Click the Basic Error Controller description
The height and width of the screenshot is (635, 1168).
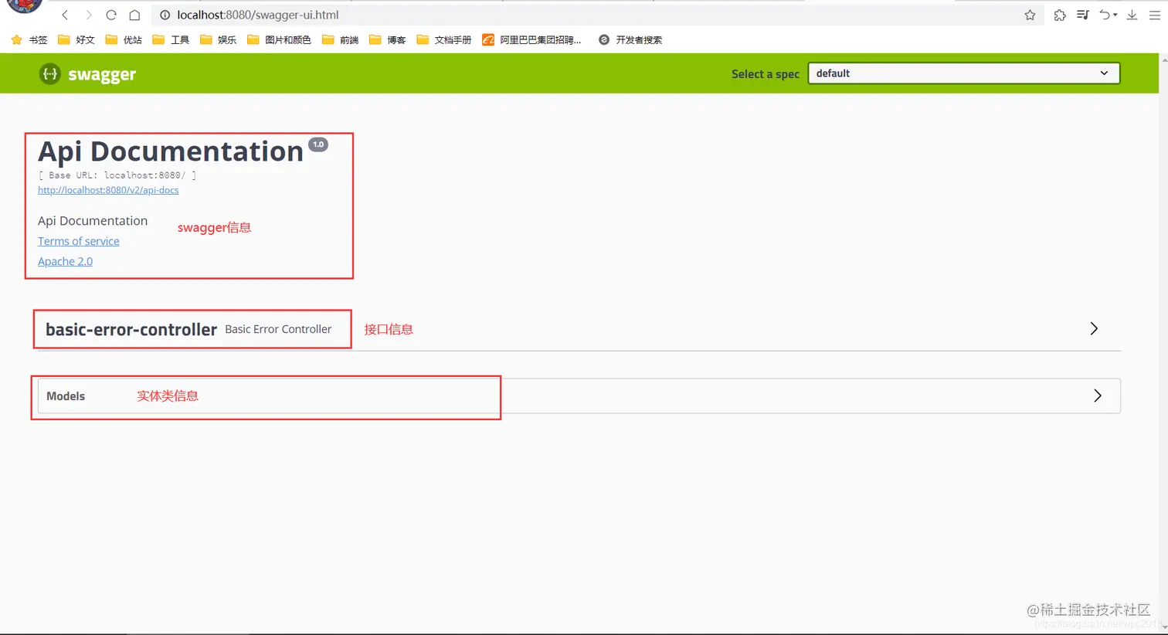click(x=278, y=329)
